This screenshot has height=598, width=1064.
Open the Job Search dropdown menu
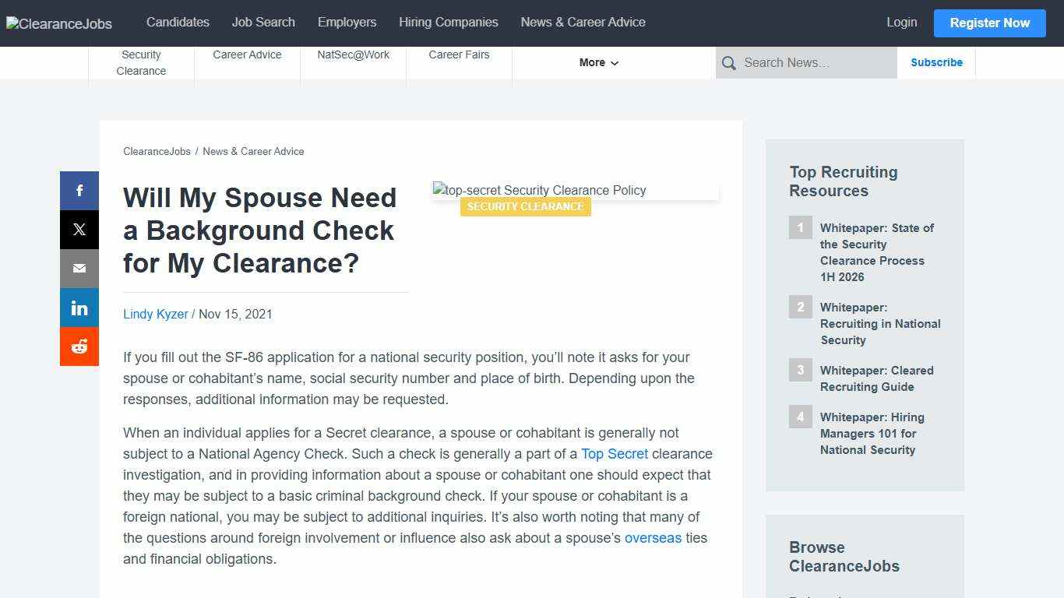[x=263, y=22]
